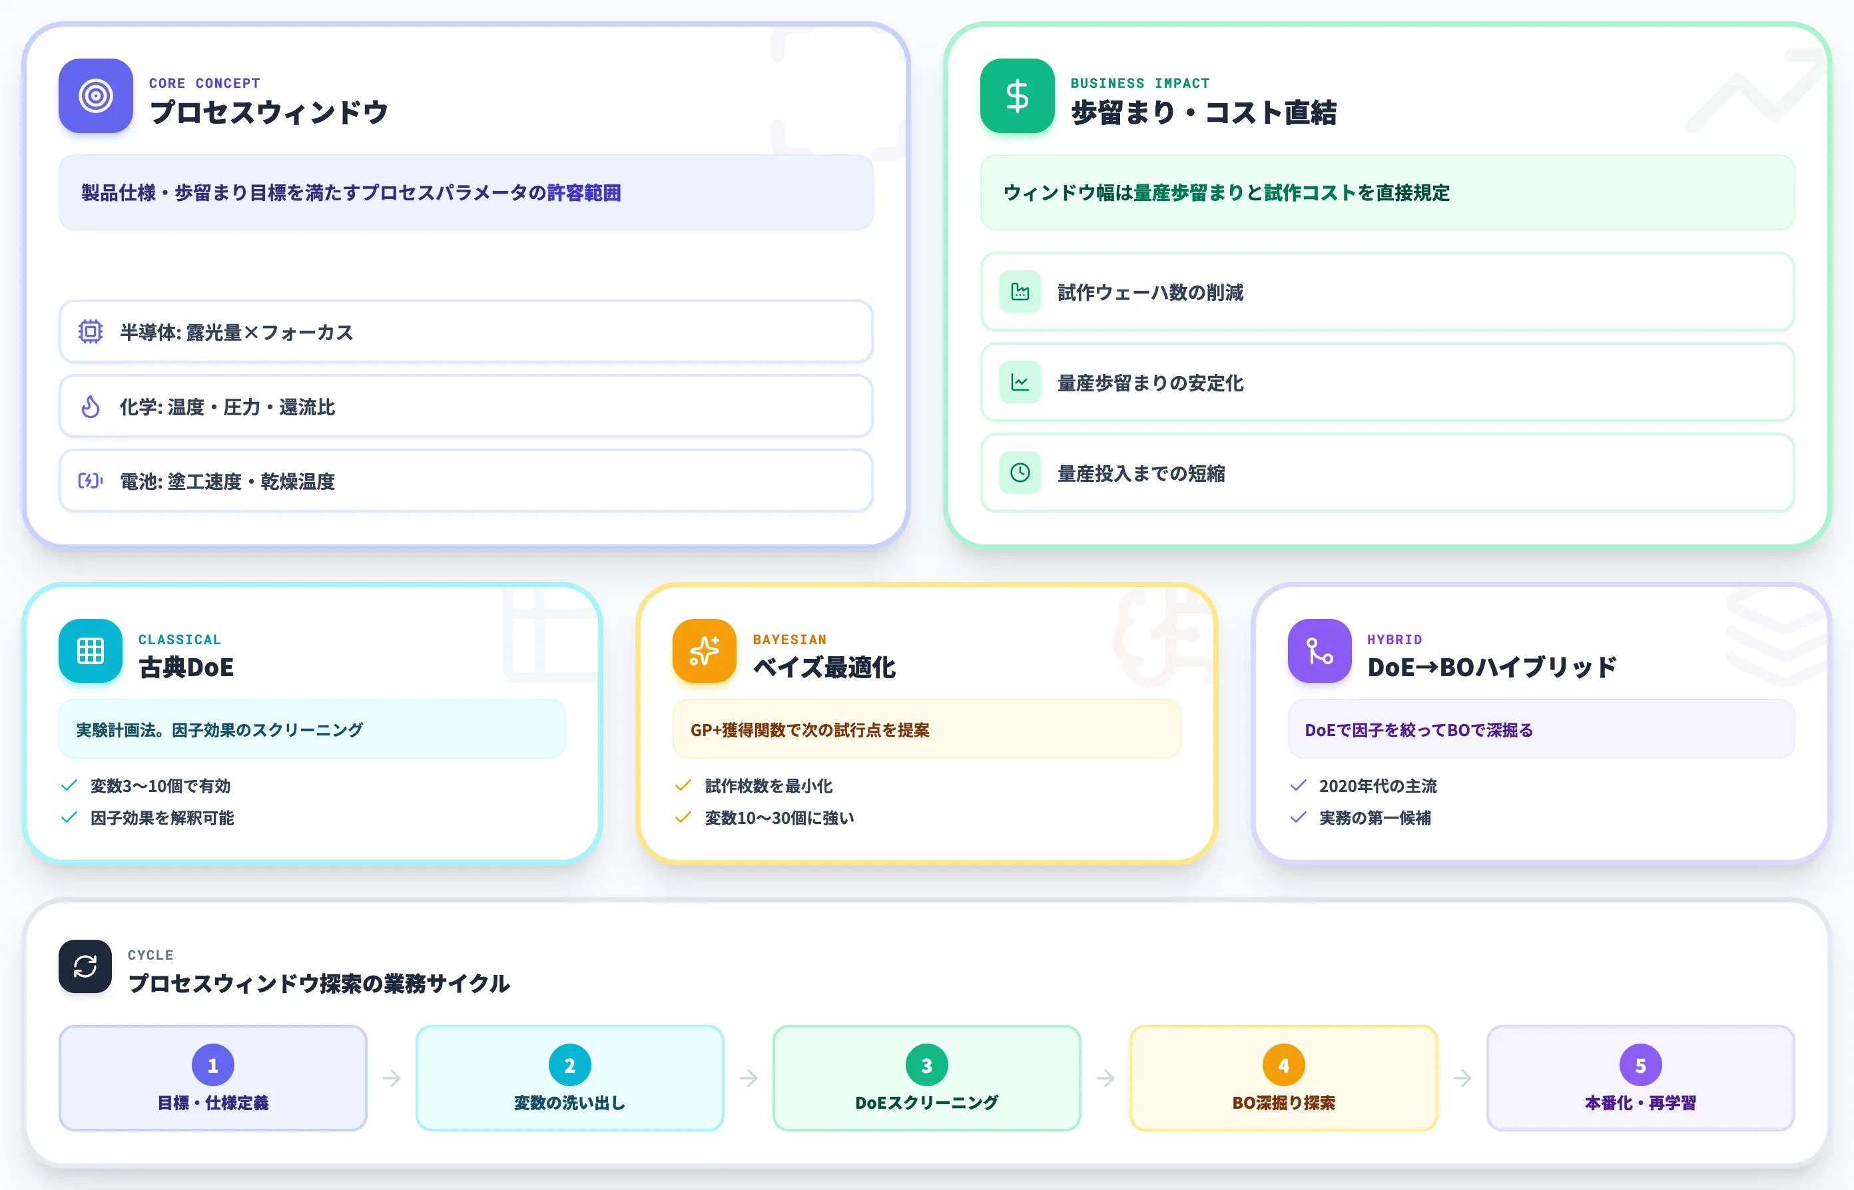Click the 実務の第一候補 text
Screen dimensions: 1854x1190
point(1375,817)
